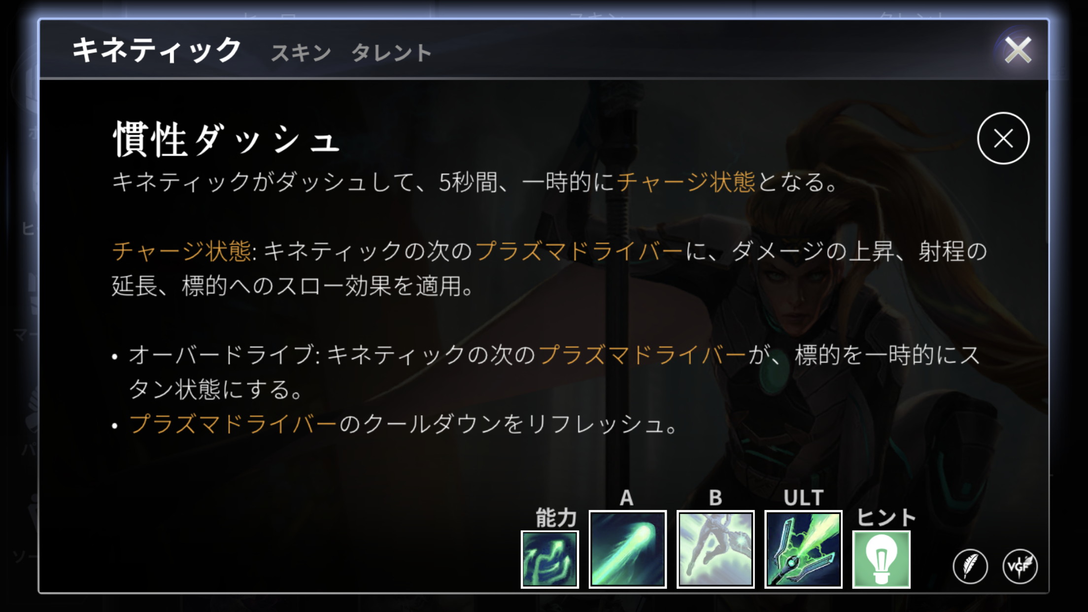This screenshot has height=612, width=1088.
Task: Click プラズマドライバー link in charge description
Action: (579, 251)
